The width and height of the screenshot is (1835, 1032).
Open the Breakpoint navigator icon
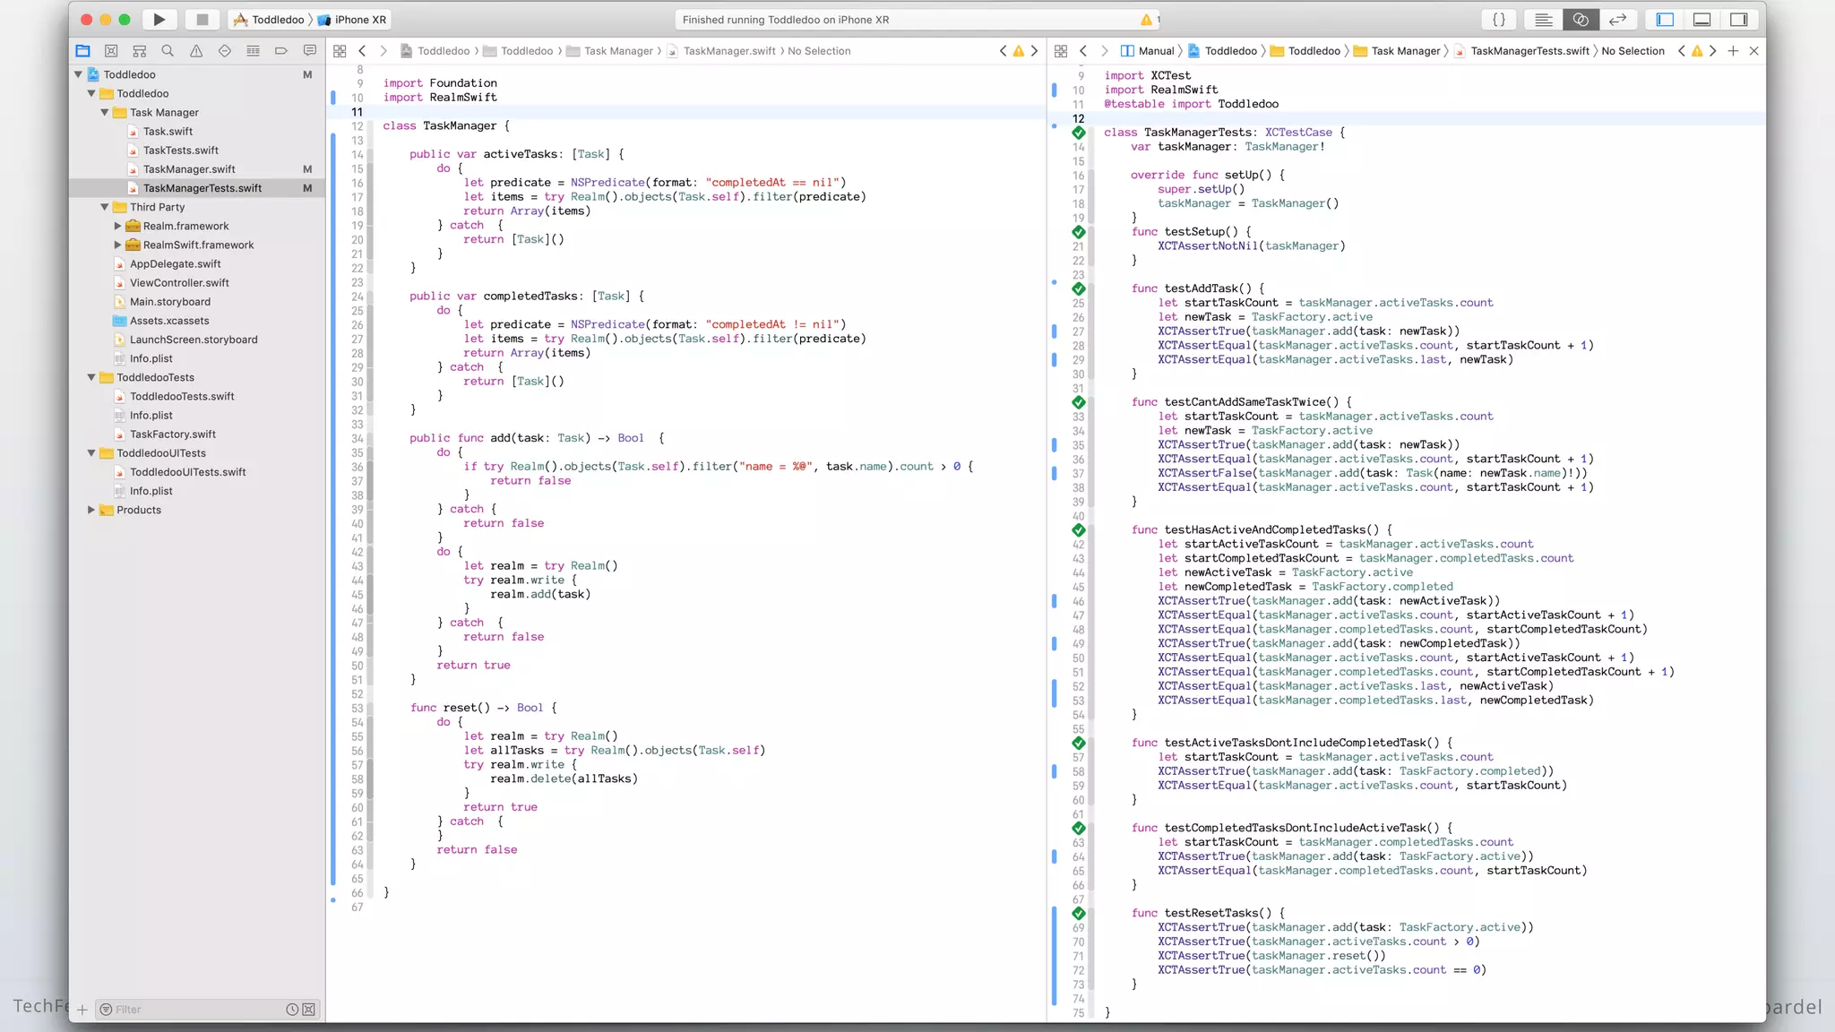click(x=281, y=51)
